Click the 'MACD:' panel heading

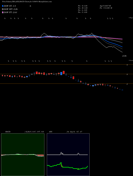tap(8, 132)
